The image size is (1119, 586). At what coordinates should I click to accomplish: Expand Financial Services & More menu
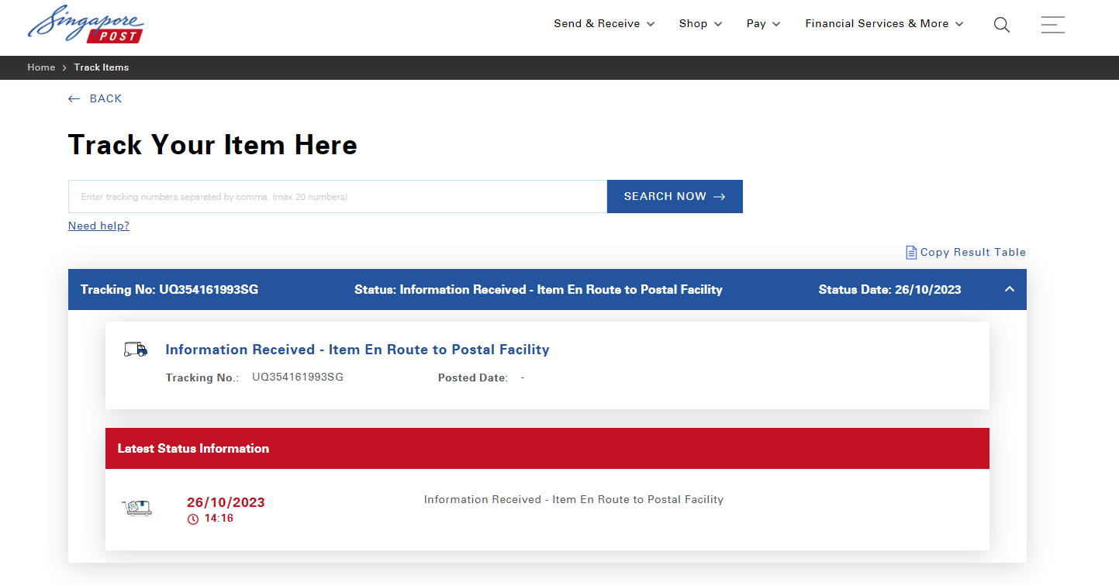pos(884,24)
